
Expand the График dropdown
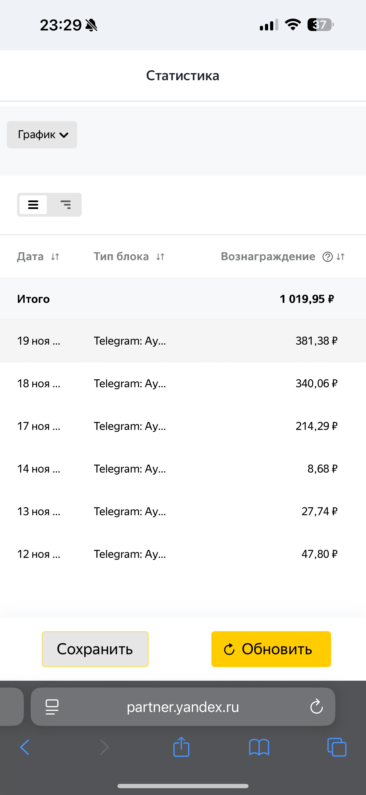[42, 134]
